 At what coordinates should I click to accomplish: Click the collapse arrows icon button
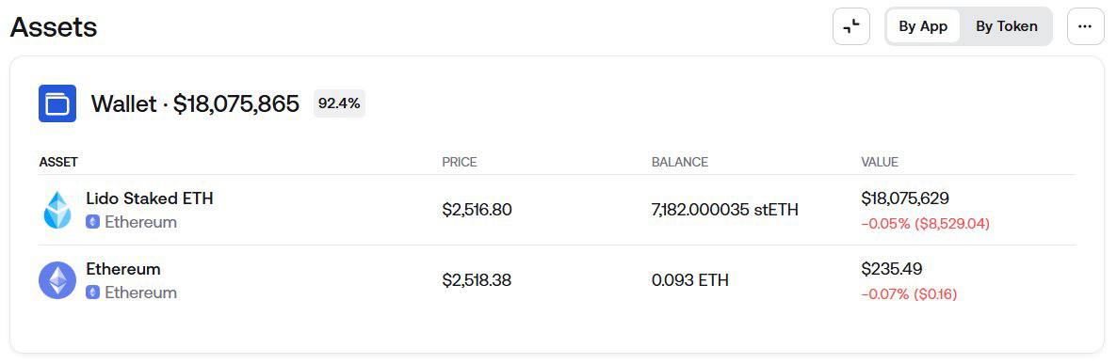tap(851, 26)
